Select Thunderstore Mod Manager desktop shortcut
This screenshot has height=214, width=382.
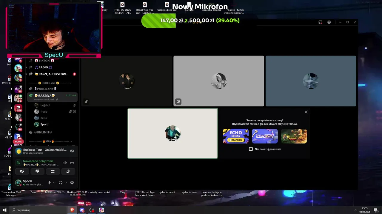click(11, 193)
